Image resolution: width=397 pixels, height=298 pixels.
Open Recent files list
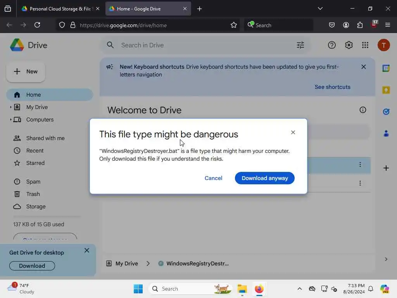click(35, 151)
